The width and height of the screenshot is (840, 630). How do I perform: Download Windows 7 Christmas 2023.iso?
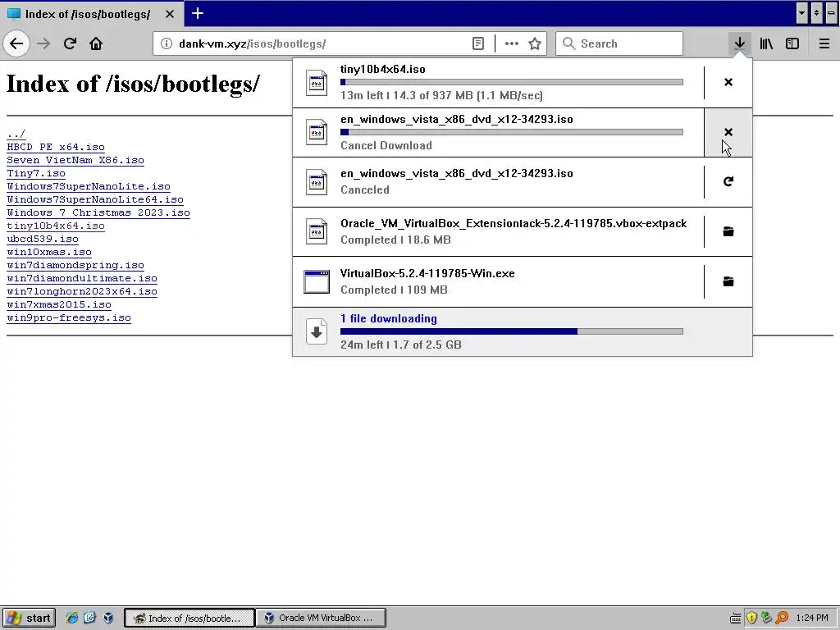(98, 212)
